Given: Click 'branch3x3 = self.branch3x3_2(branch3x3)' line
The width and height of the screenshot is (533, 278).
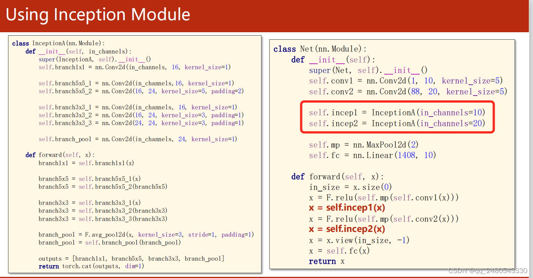Looking at the screenshot, I should [x=103, y=211].
